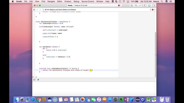
Task: Click the perimeter property name in code
Action: pos(47,47)
